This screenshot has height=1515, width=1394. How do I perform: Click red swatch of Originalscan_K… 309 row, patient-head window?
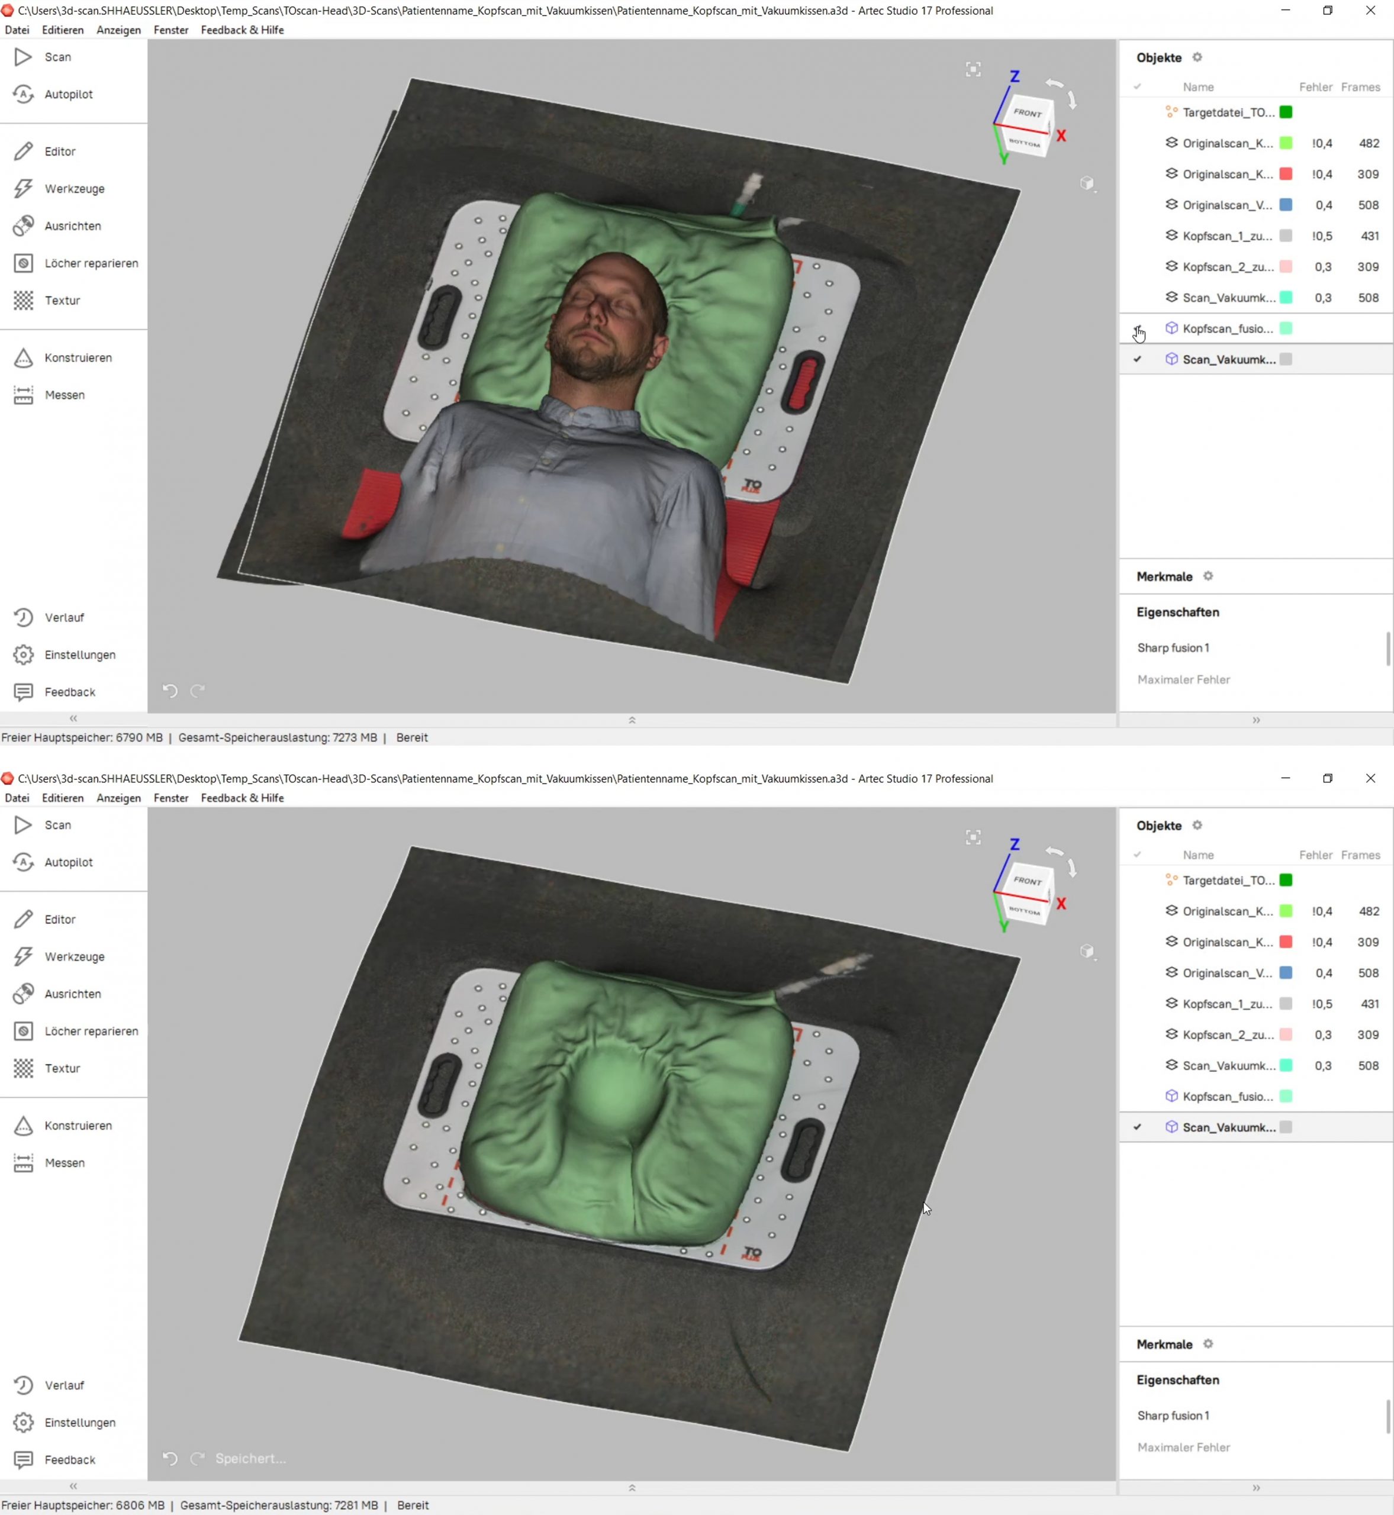point(1286,174)
